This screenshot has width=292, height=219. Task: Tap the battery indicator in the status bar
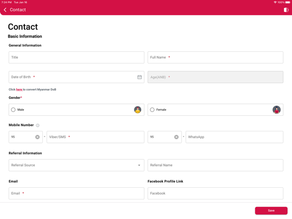[x=288, y=2]
